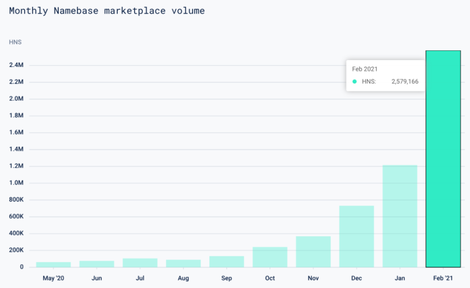
Task: Click the 'Dec' x-axis label
Action: click(x=356, y=278)
